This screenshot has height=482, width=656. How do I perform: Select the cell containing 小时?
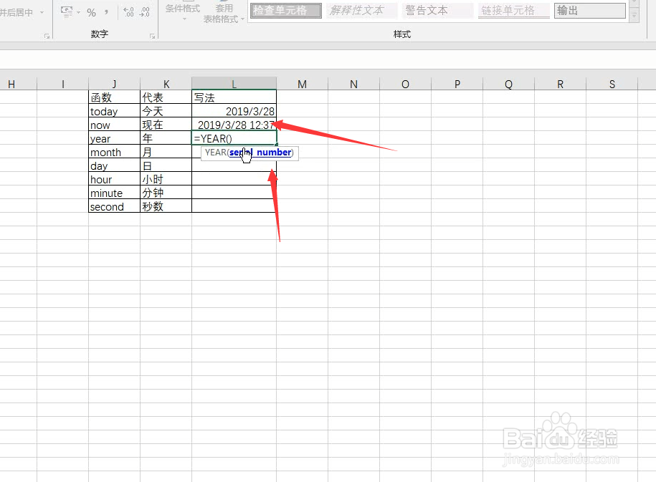(x=166, y=179)
